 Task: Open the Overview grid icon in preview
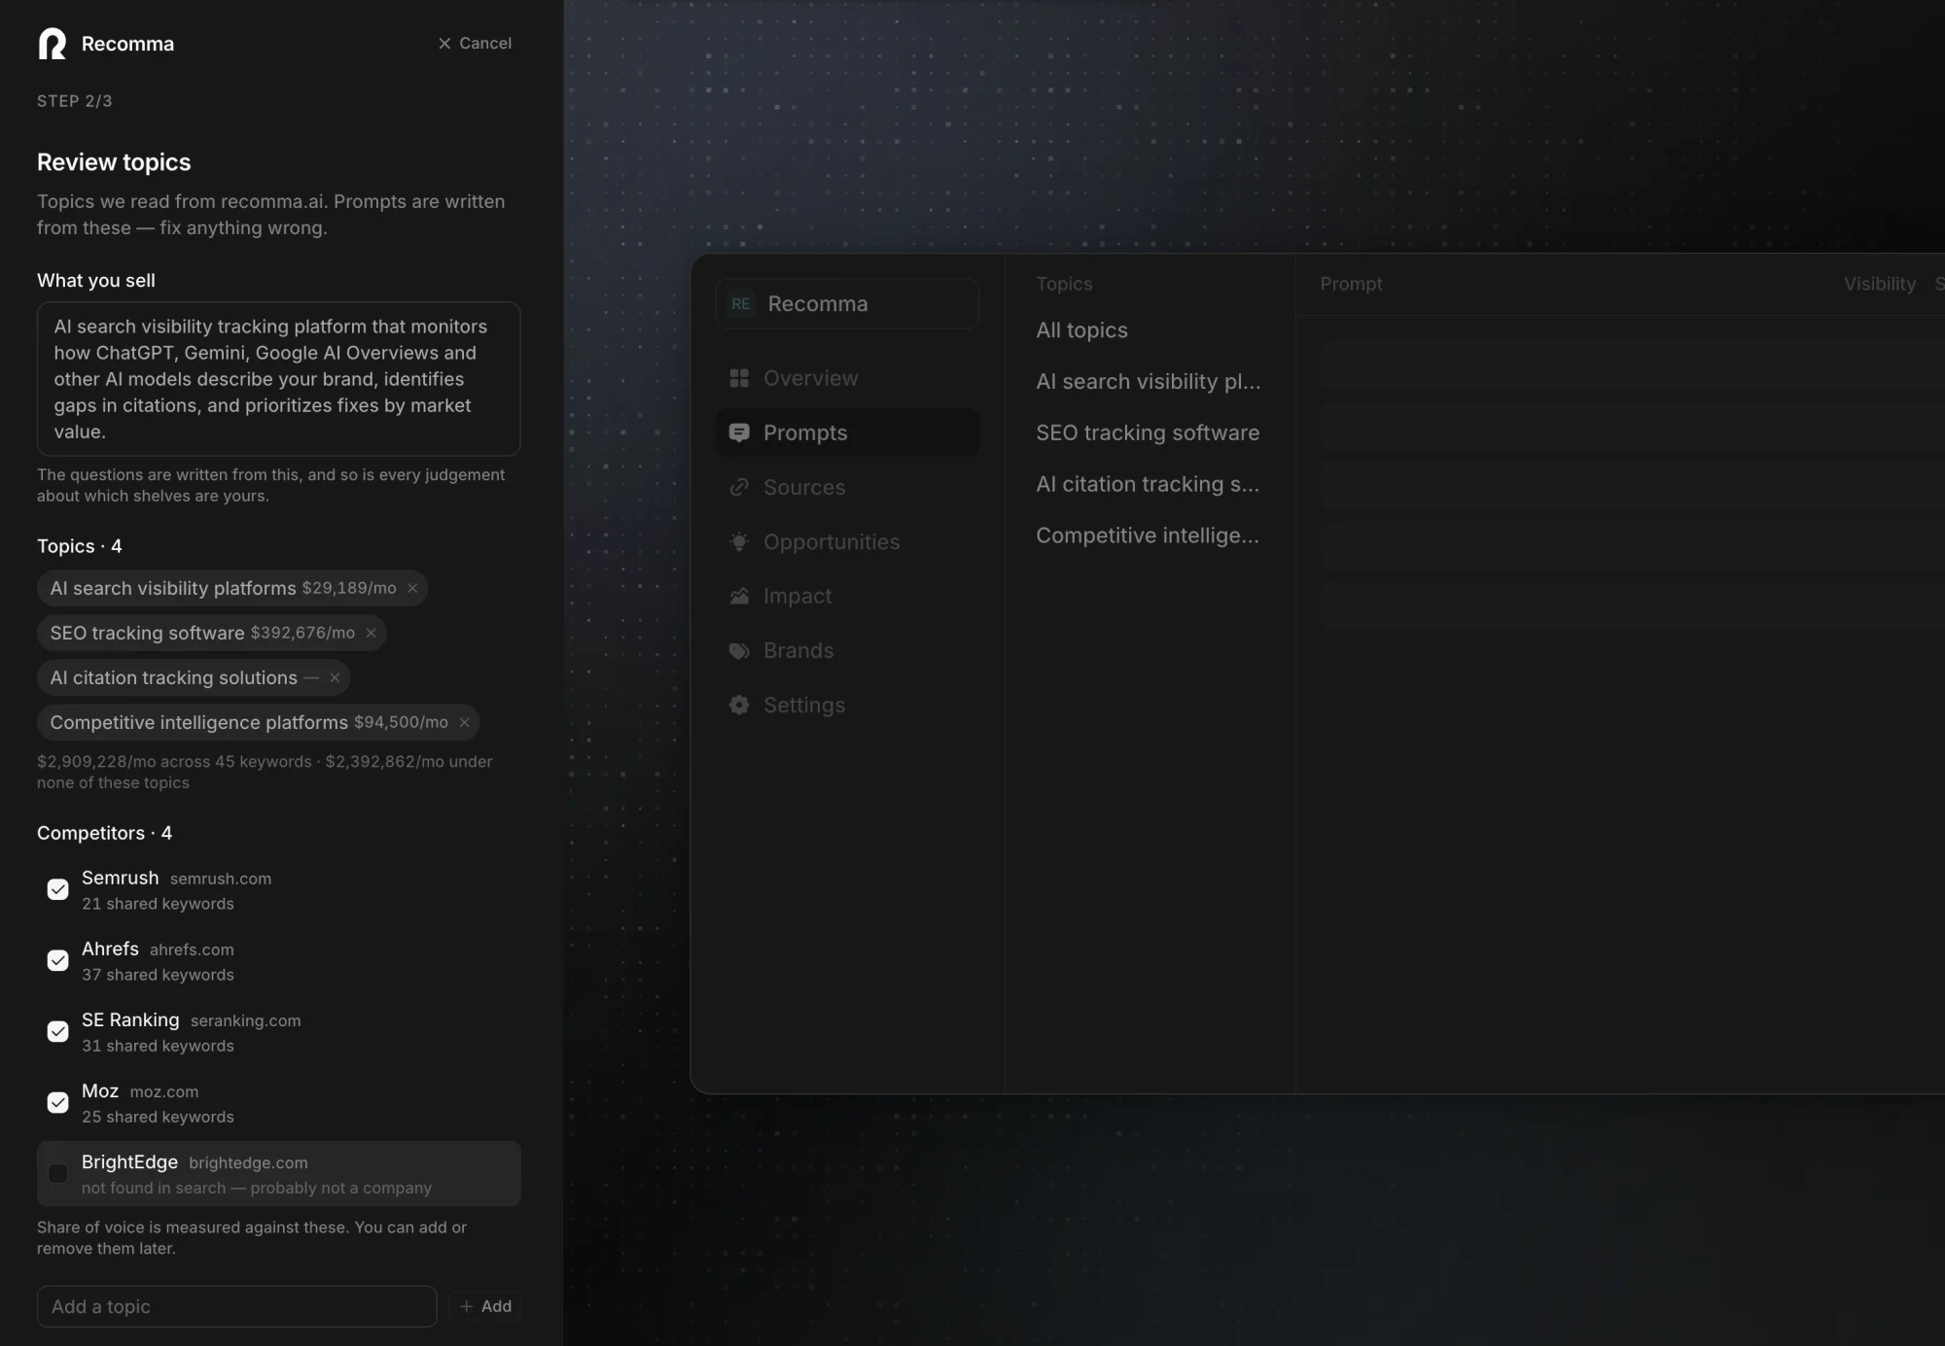tap(739, 378)
